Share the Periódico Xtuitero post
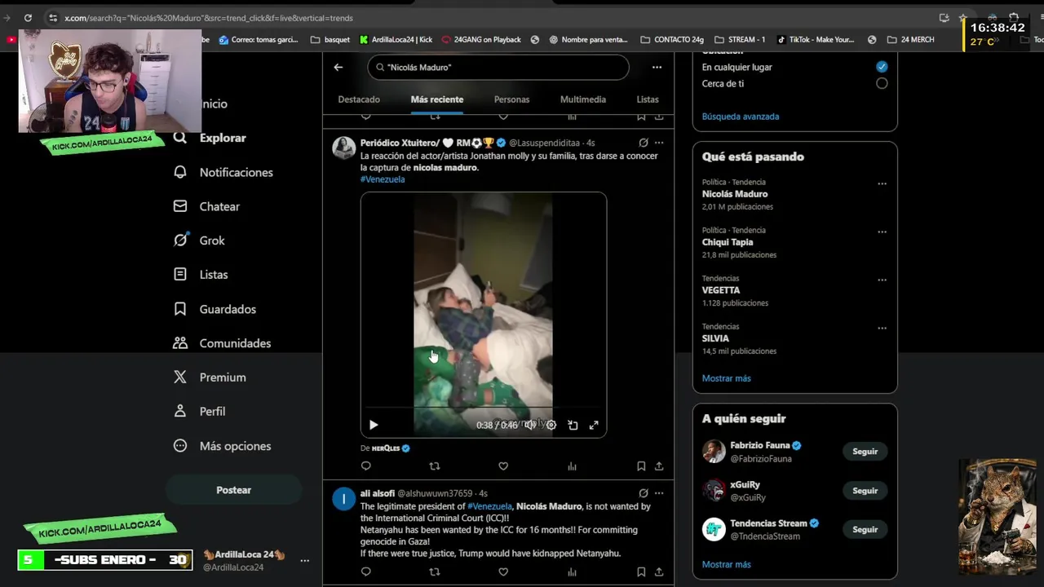This screenshot has height=587, width=1044. click(x=659, y=466)
